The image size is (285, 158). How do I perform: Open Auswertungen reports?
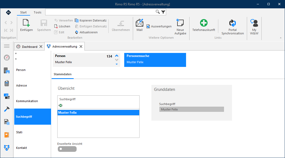[x=159, y=26]
